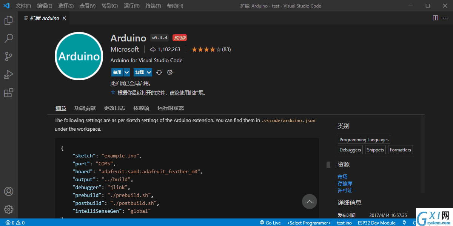Screen dimensions: 453x226
Task: Click the .vscode/arduino.json inline code
Action: (288, 121)
